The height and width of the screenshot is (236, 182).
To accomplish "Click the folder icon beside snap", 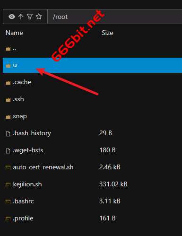I will 8,117.
